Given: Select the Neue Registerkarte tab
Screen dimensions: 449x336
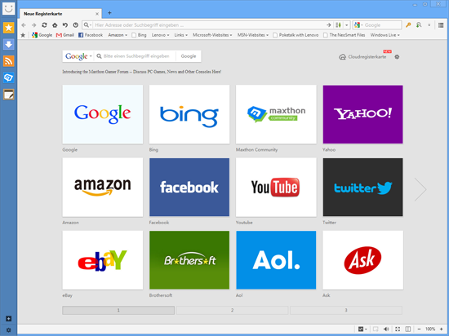Looking at the screenshot, I should point(60,14).
